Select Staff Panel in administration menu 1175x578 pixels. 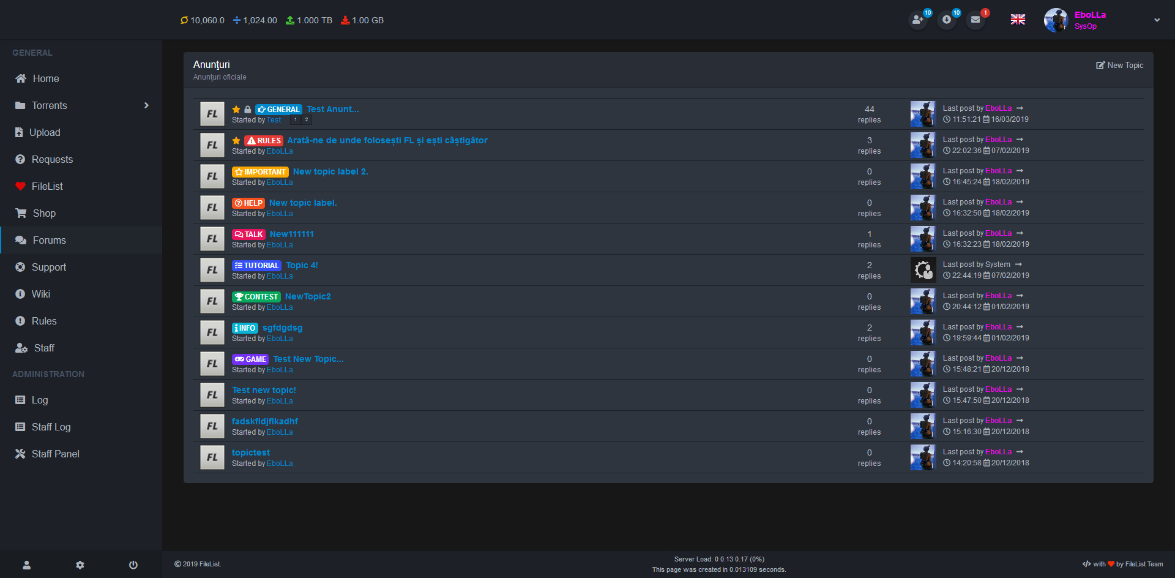(55, 454)
